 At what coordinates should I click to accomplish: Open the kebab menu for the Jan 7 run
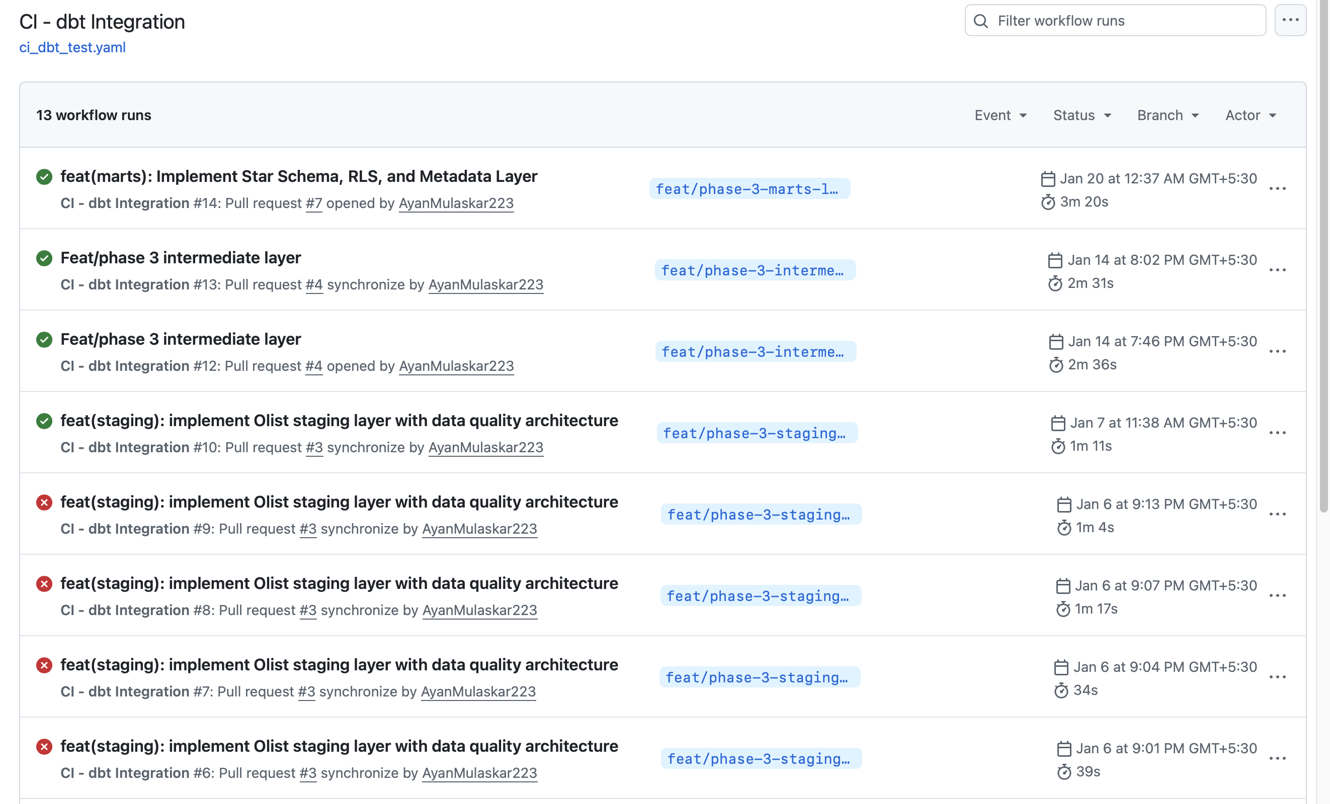click(1277, 433)
